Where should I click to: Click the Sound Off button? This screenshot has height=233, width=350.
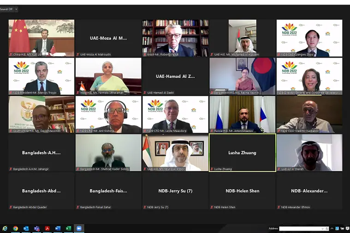point(6,9)
